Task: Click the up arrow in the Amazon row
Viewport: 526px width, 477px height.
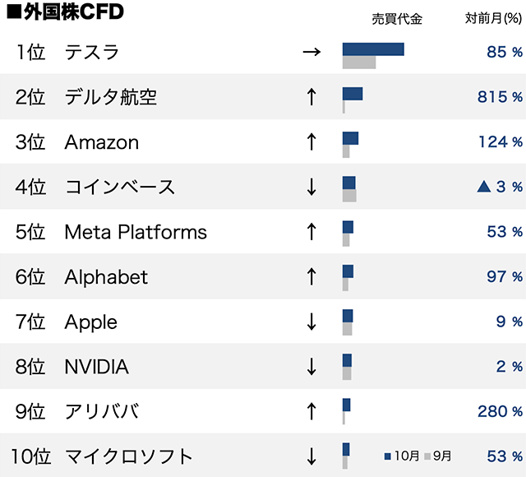Action: tap(311, 141)
